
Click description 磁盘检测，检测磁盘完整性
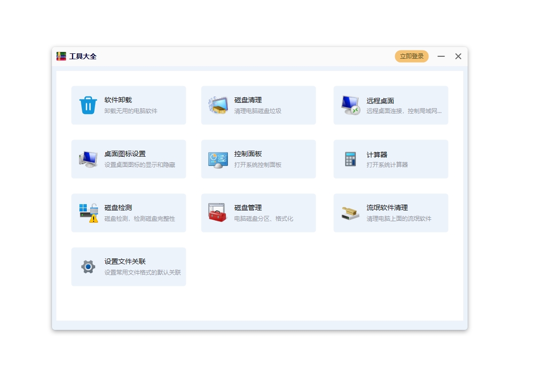140,218
